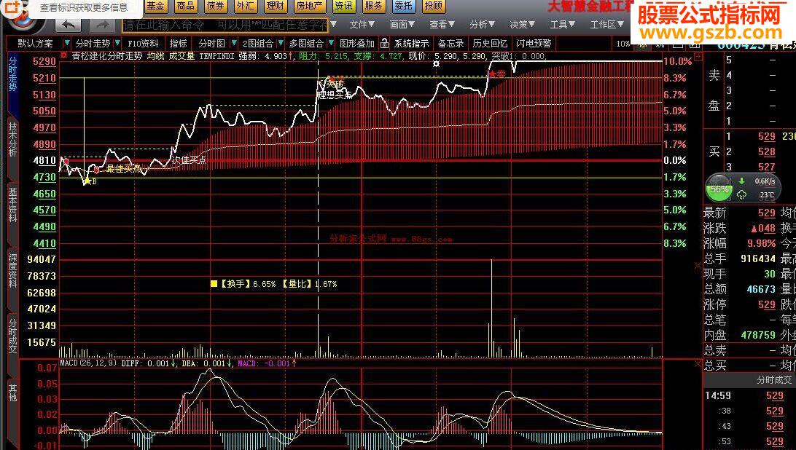796x450 pixels.
Task: Open the 商品 category button
Action: 185,6
